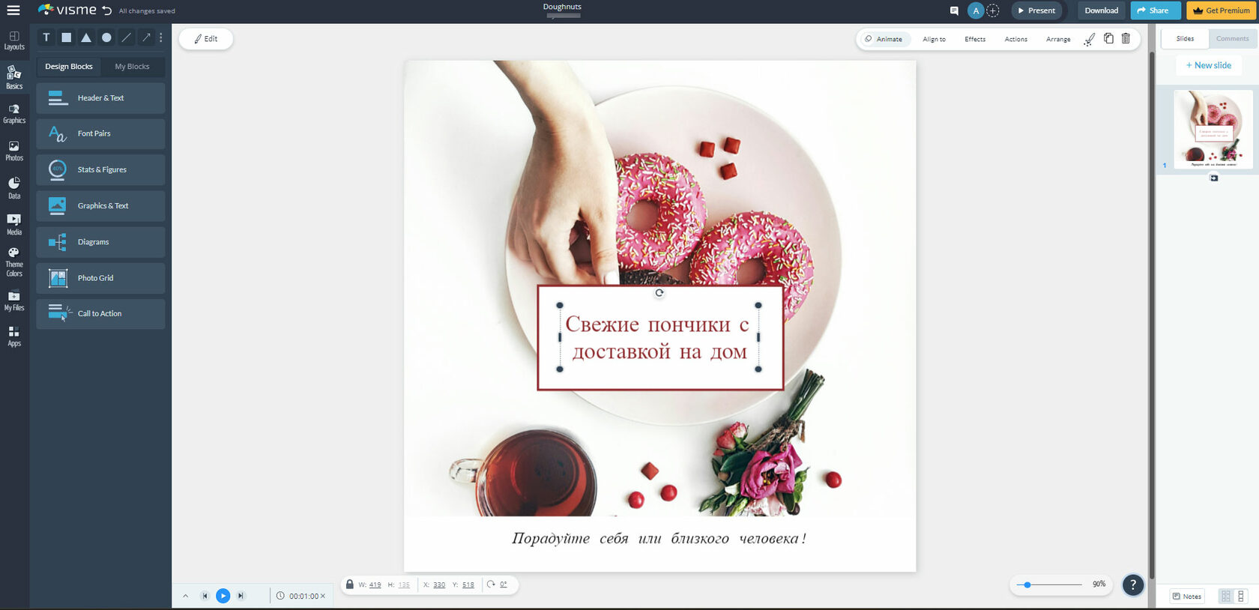Open the comments speech bubble icon
Viewport: 1259px width, 610px height.
(954, 10)
